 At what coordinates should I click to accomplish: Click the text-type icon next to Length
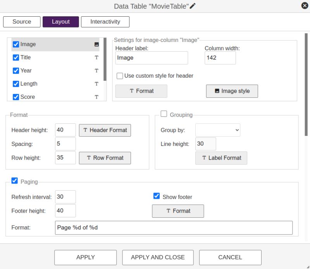point(96,84)
